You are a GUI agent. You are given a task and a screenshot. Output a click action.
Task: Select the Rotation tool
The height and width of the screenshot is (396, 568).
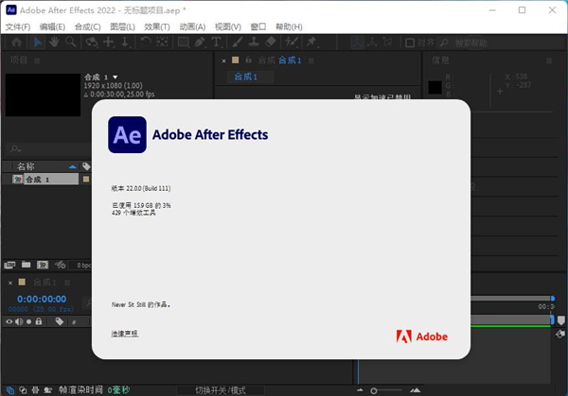click(x=146, y=43)
